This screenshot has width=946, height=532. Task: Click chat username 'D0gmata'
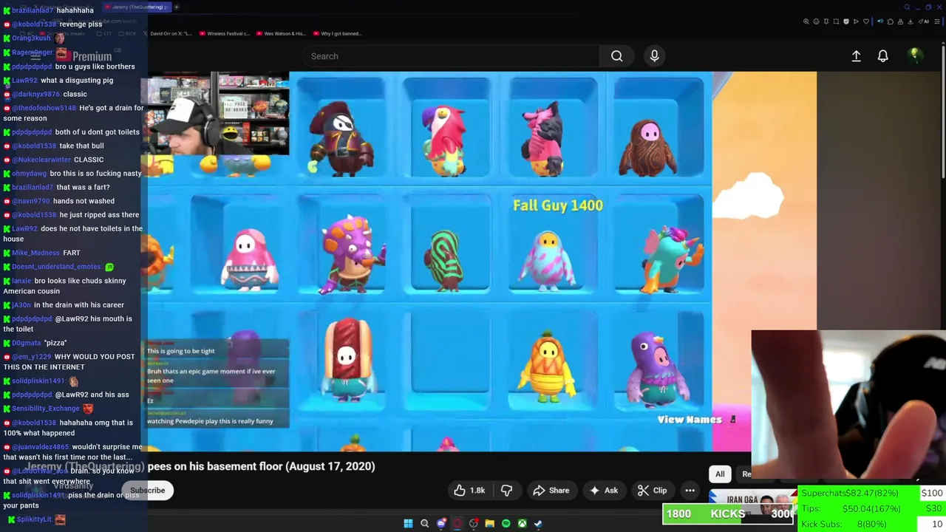(27, 343)
